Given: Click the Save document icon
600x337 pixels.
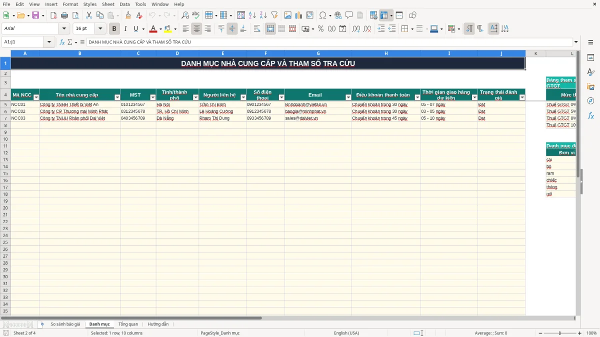Looking at the screenshot, I should tap(35, 15).
